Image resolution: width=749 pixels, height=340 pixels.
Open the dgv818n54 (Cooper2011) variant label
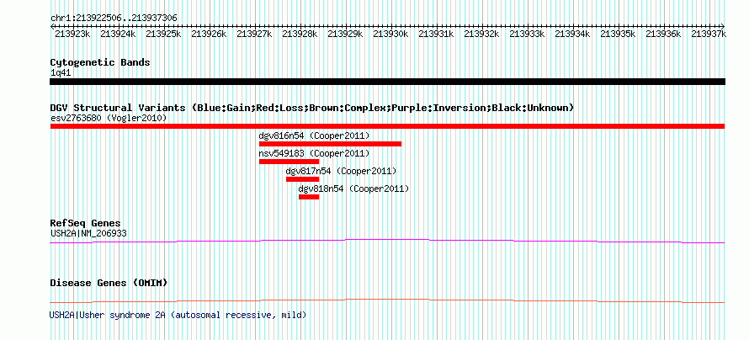click(353, 189)
